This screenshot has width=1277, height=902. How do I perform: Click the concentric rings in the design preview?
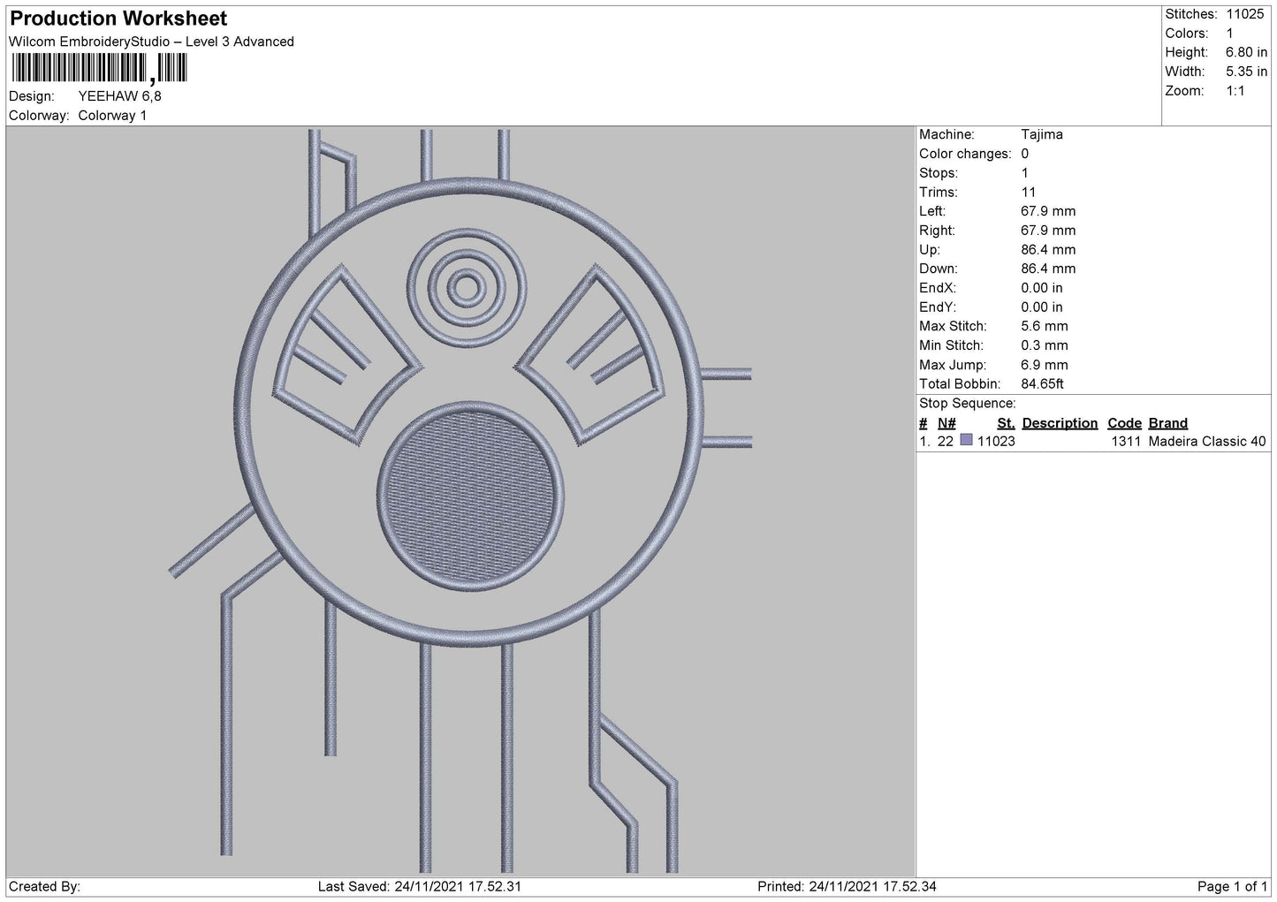(x=466, y=287)
